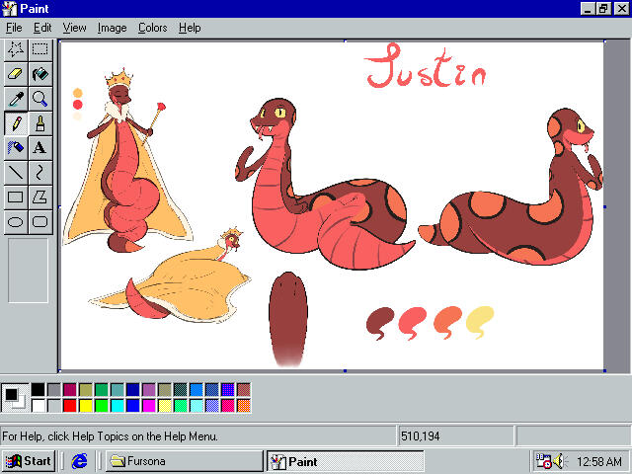This screenshot has width=632, height=474.
Task: Launch Internet Explorer from quick launch
Action: [80, 461]
